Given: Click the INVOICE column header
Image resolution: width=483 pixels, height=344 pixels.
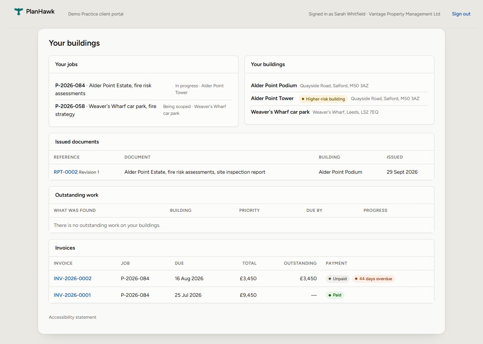Looking at the screenshot, I should tap(63, 263).
